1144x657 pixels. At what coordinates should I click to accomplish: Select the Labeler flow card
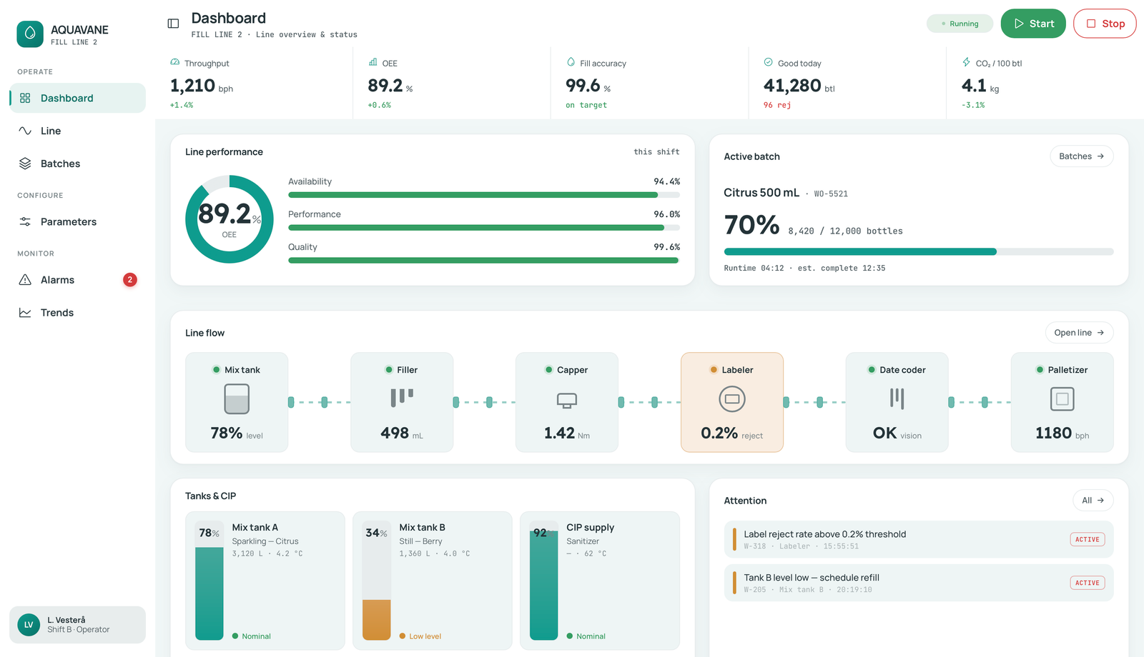click(732, 402)
